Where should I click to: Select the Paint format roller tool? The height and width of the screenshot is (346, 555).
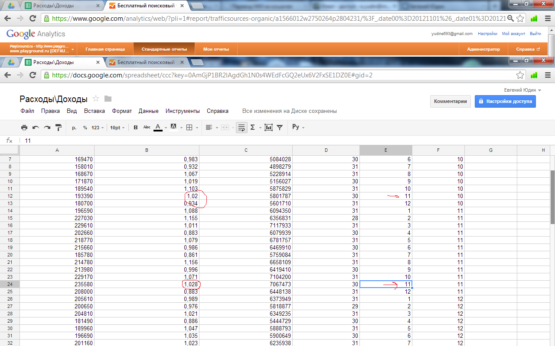tap(59, 128)
